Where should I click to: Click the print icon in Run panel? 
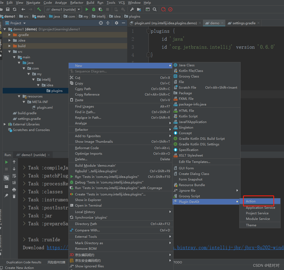(14, 190)
